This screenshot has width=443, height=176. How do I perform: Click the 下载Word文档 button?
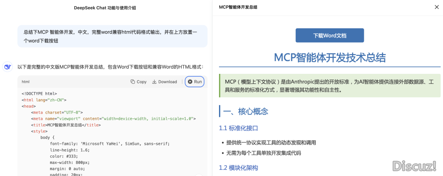(x=330, y=36)
